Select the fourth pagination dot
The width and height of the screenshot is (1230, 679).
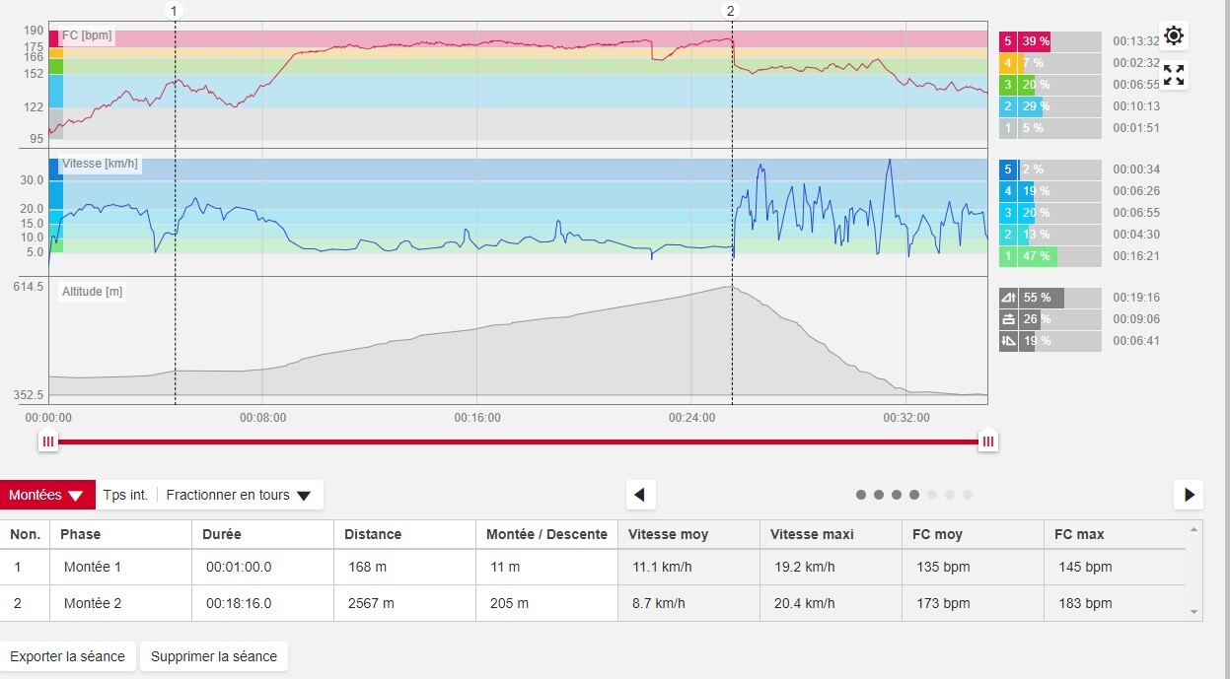(914, 495)
